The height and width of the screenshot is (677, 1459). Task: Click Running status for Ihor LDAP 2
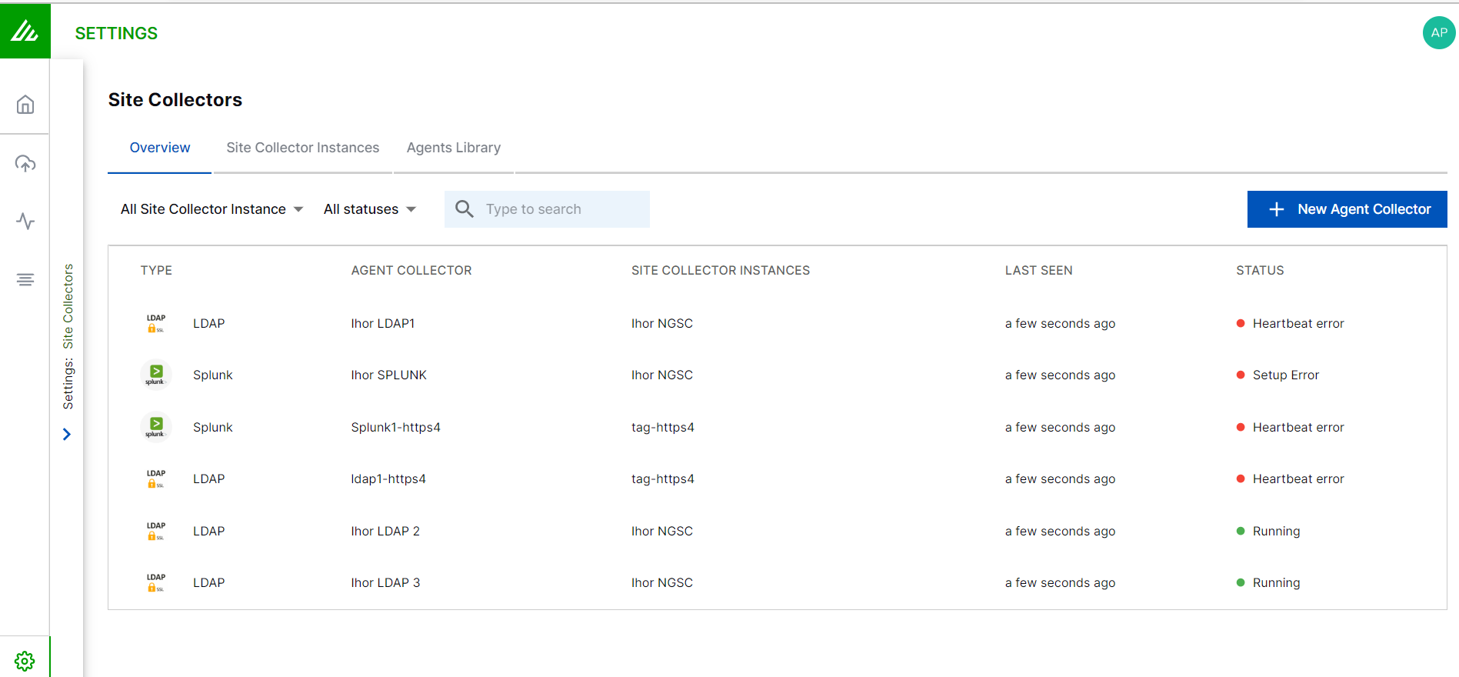tap(1276, 531)
